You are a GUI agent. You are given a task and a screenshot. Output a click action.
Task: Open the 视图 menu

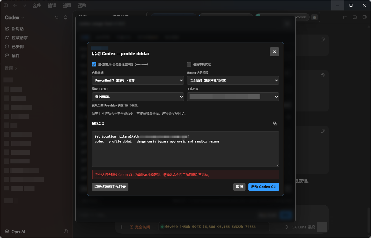click(67, 5)
